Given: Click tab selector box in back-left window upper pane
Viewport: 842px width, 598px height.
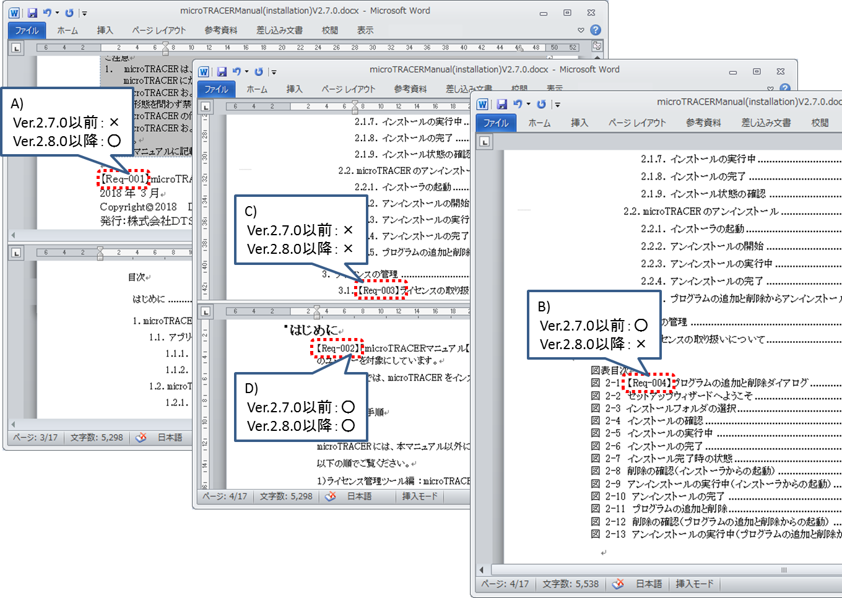Looking at the screenshot, I should (x=16, y=48).
